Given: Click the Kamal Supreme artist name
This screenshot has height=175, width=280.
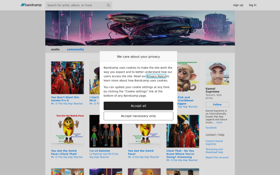Looking at the screenshot, I should [212, 90].
